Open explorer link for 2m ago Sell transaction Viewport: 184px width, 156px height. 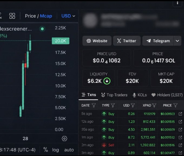pos(180,145)
